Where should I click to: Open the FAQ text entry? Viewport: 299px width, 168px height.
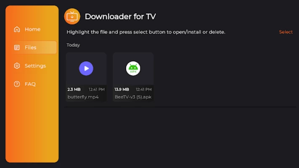tap(30, 84)
